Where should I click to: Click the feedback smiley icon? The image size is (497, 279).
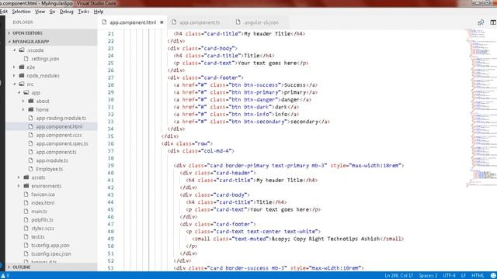(x=493, y=276)
